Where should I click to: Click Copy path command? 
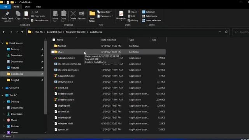pyautogui.click(x=38, y=16)
